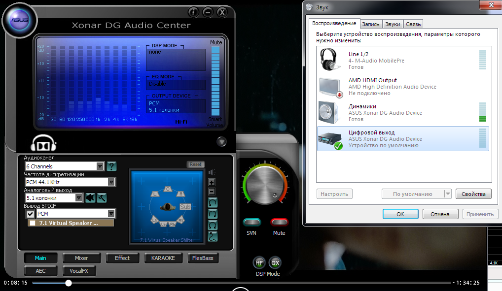Toggle the red Mute switch under the knob
This screenshot has width=502, height=291.
click(x=279, y=222)
